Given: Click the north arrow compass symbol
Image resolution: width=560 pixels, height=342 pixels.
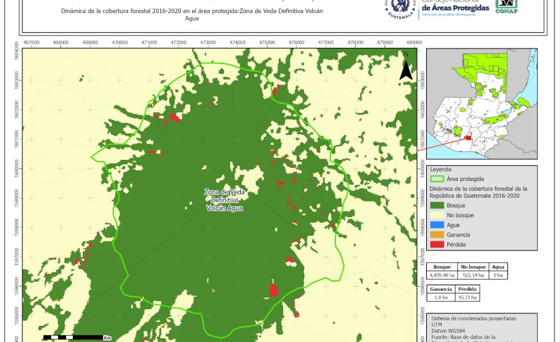Looking at the screenshot, I should click(x=405, y=67).
